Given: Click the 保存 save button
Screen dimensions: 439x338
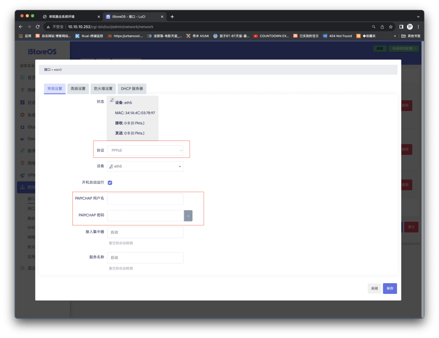Looking at the screenshot, I should point(390,288).
